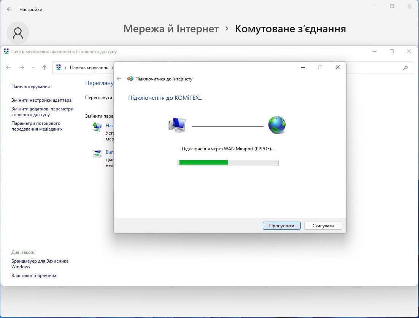Click the user account avatar in Settings
The width and height of the screenshot is (419, 318).
click(x=18, y=33)
